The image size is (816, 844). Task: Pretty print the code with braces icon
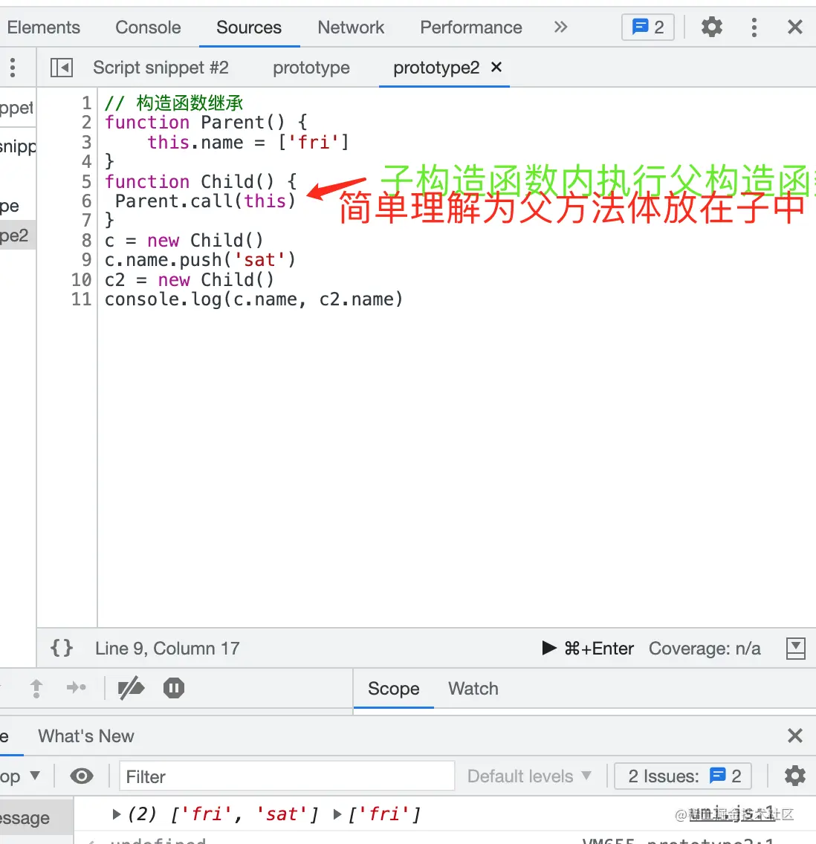62,648
